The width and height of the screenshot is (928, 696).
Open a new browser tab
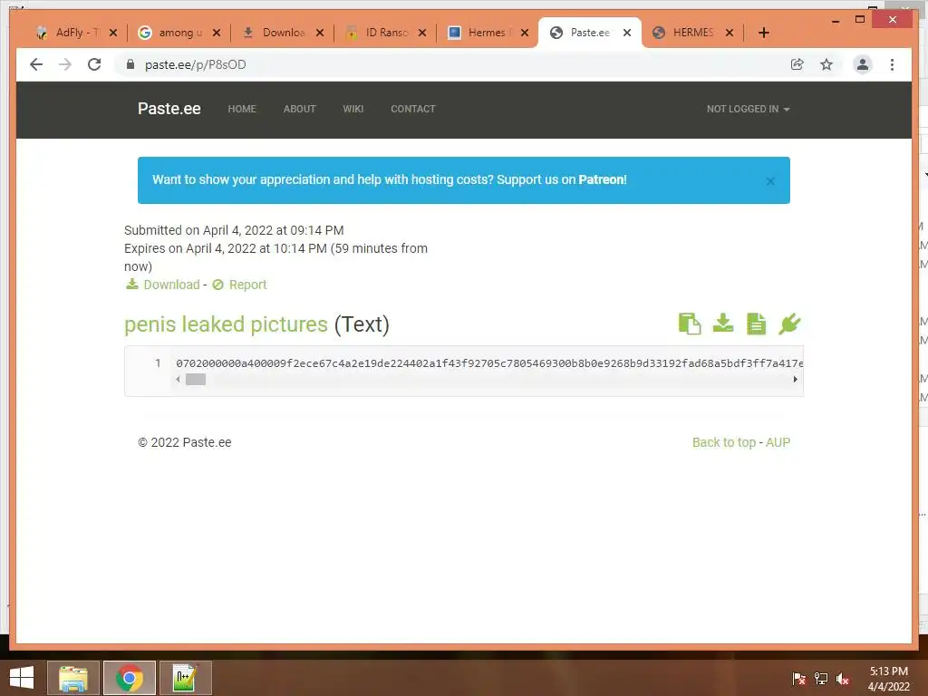coord(763,33)
